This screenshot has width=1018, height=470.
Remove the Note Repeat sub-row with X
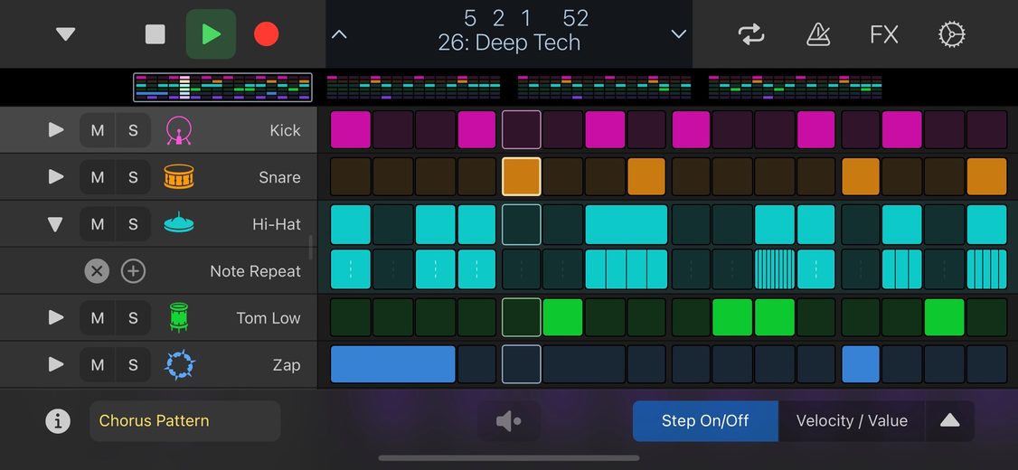click(97, 271)
